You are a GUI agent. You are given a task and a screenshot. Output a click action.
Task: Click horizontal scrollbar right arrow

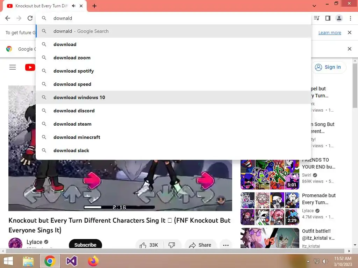pyautogui.click(x=349, y=251)
